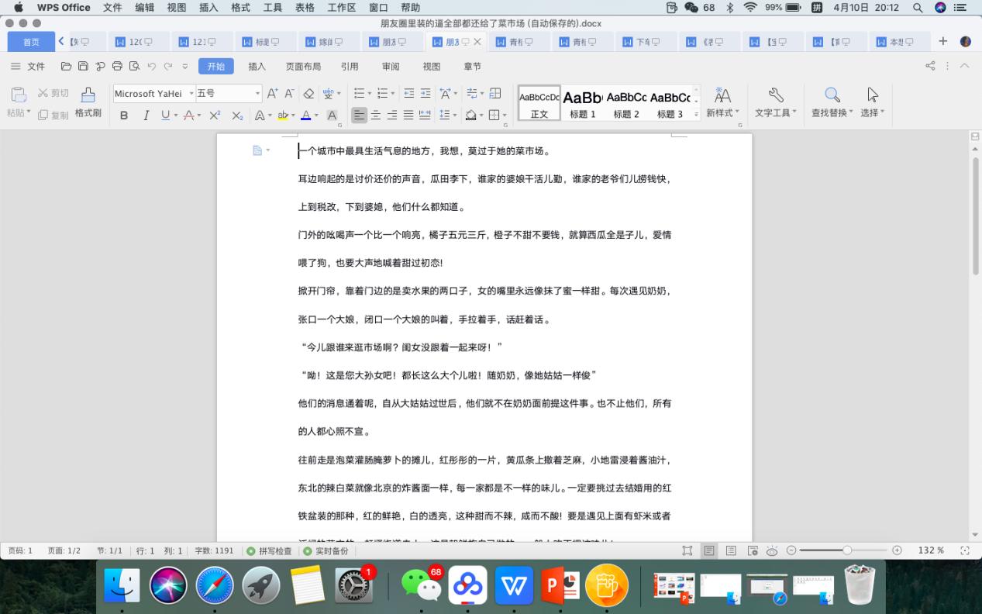Apply superscript formatting
The image size is (982, 614).
point(213,115)
